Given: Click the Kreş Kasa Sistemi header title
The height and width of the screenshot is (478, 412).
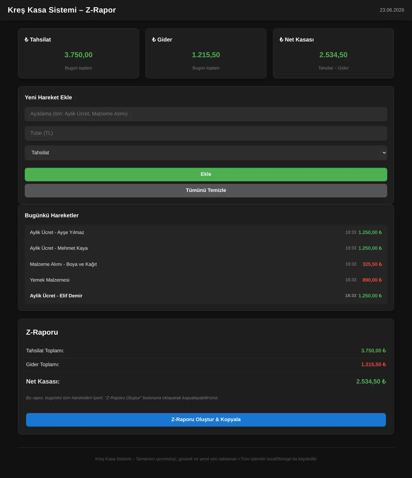Looking at the screenshot, I should [x=62, y=10].
